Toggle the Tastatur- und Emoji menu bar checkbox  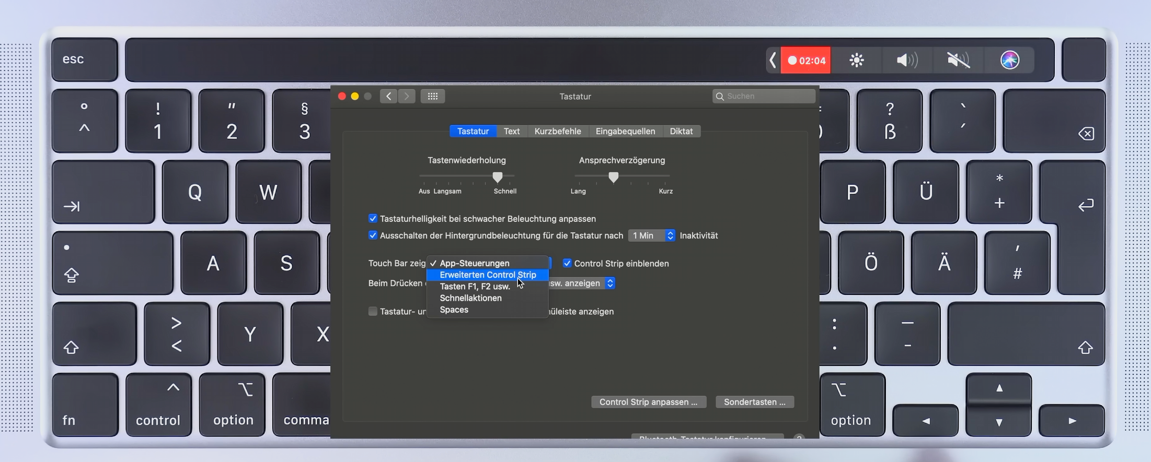click(x=373, y=311)
